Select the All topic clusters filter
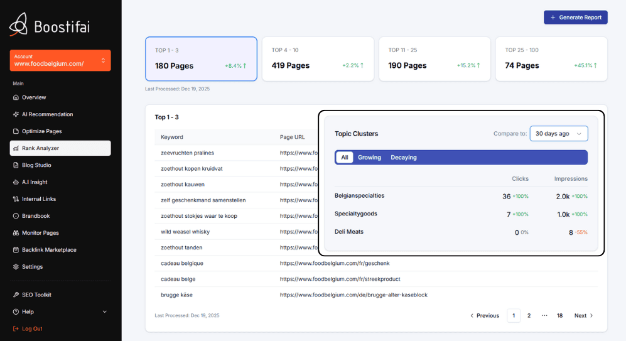The height and width of the screenshot is (341, 626). click(345, 158)
